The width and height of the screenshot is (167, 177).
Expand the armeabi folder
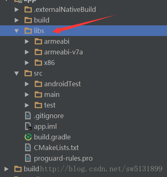[27, 41]
